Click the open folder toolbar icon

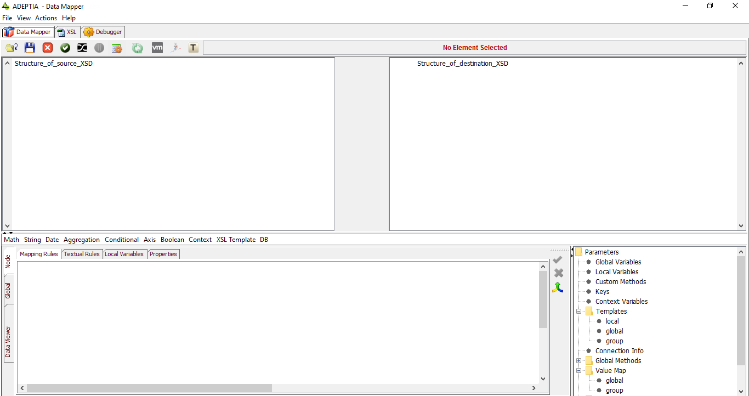(11, 48)
